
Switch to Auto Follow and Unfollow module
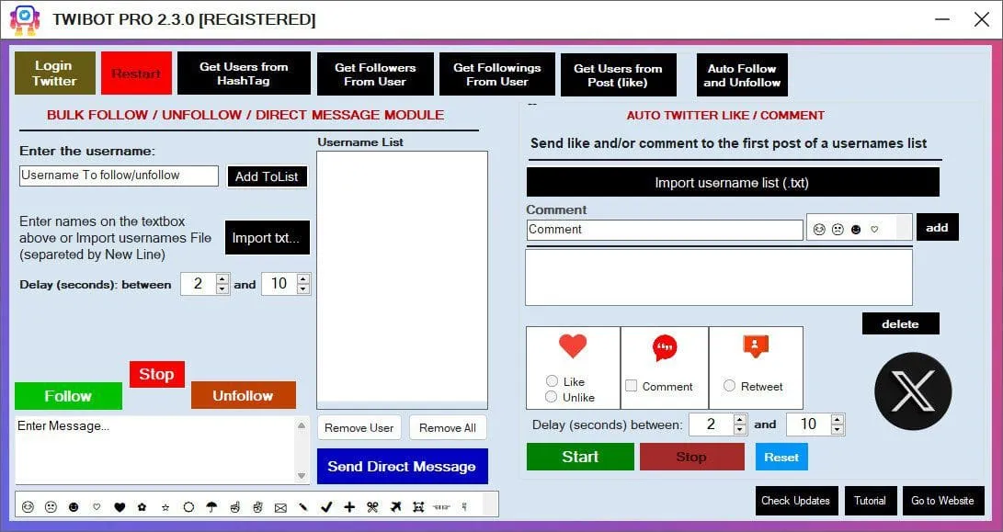(x=741, y=74)
